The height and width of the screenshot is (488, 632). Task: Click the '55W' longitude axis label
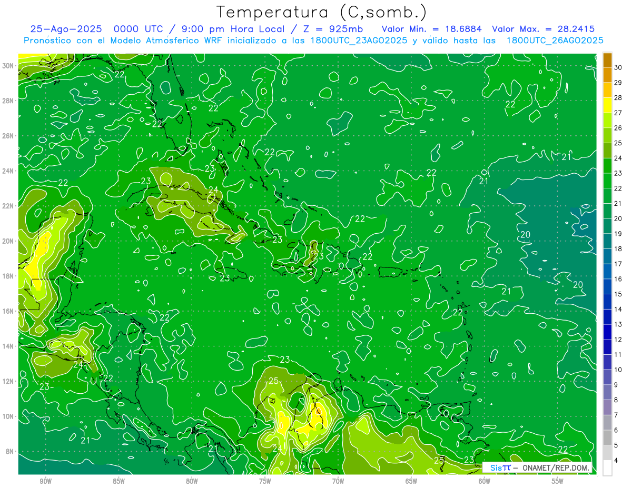(x=558, y=481)
